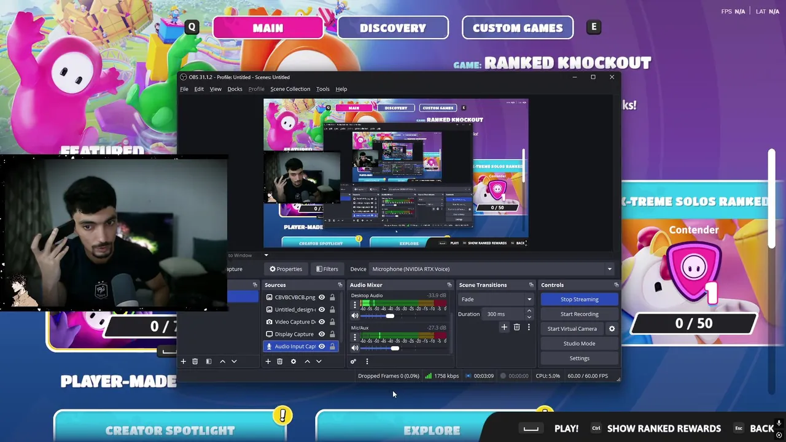Undock the Sources panel via its float icon
The image size is (786, 442).
340,285
